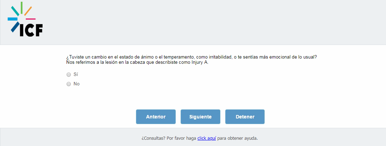Click the light blue bar of logo
386x146 pixels.
coord(13,19)
